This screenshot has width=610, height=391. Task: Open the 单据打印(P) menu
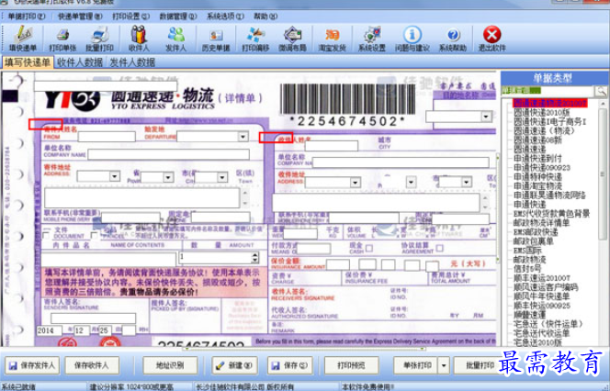(x=27, y=17)
